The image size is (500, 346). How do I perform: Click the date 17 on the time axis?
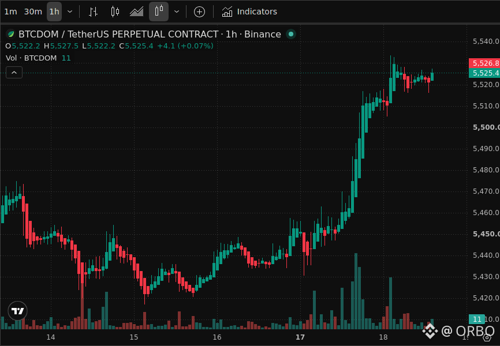coord(300,337)
